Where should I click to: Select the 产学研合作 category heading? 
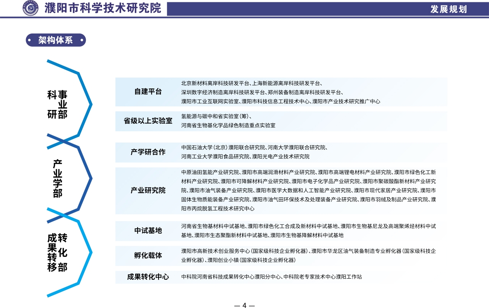(x=148, y=152)
